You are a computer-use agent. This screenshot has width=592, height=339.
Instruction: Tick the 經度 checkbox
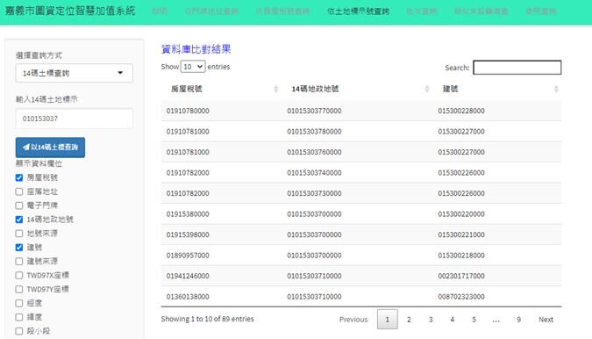tap(19, 303)
